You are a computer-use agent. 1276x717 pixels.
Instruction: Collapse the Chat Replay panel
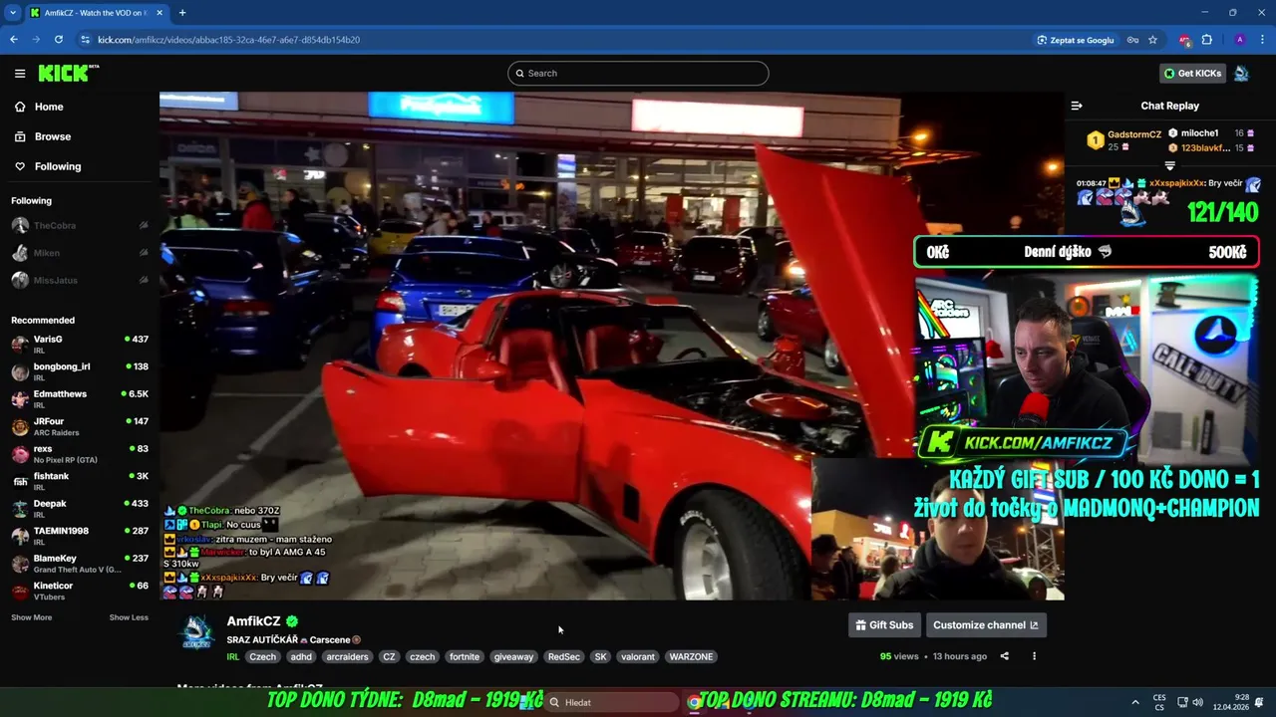point(1077,106)
